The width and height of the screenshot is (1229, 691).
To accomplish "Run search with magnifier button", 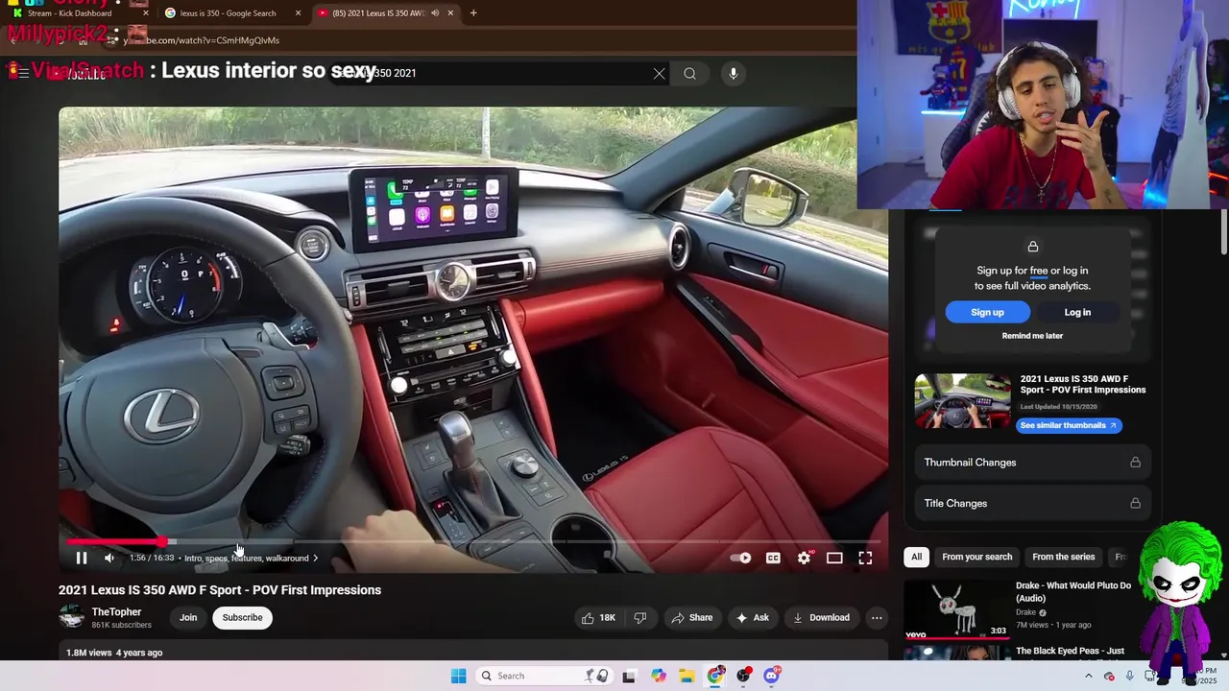I will click(689, 73).
